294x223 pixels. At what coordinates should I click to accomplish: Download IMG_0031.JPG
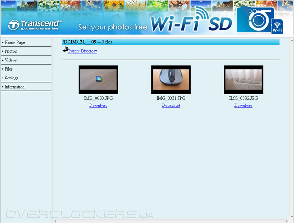pos(171,106)
